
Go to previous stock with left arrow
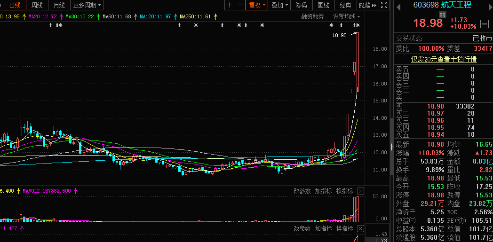(x=398, y=5)
